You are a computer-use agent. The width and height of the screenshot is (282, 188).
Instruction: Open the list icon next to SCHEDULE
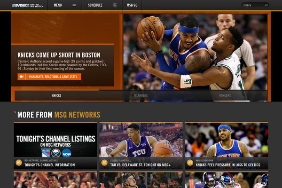pyautogui.click(x=115, y=5)
